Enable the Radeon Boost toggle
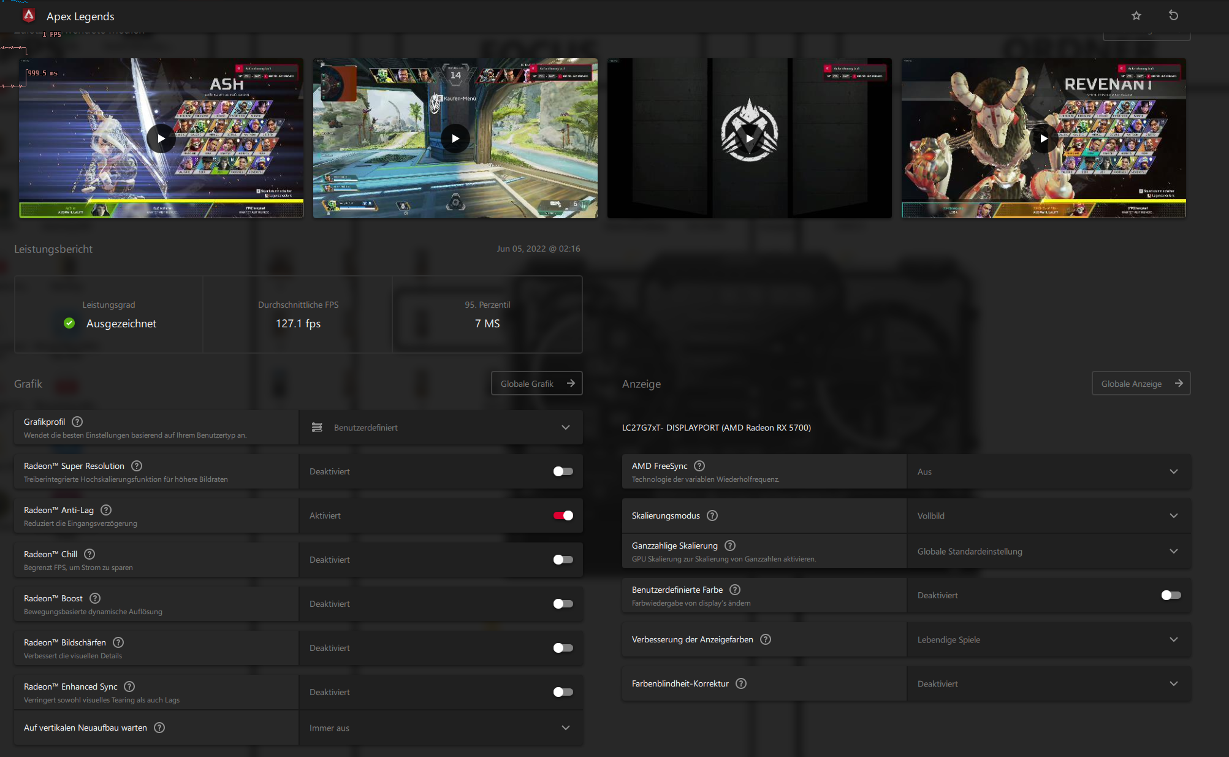1229x757 pixels. coord(563,604)
